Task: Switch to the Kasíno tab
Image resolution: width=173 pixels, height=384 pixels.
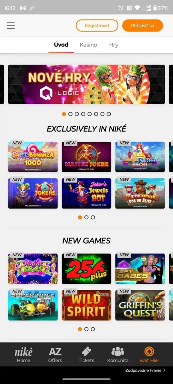Action: [89, 45]
